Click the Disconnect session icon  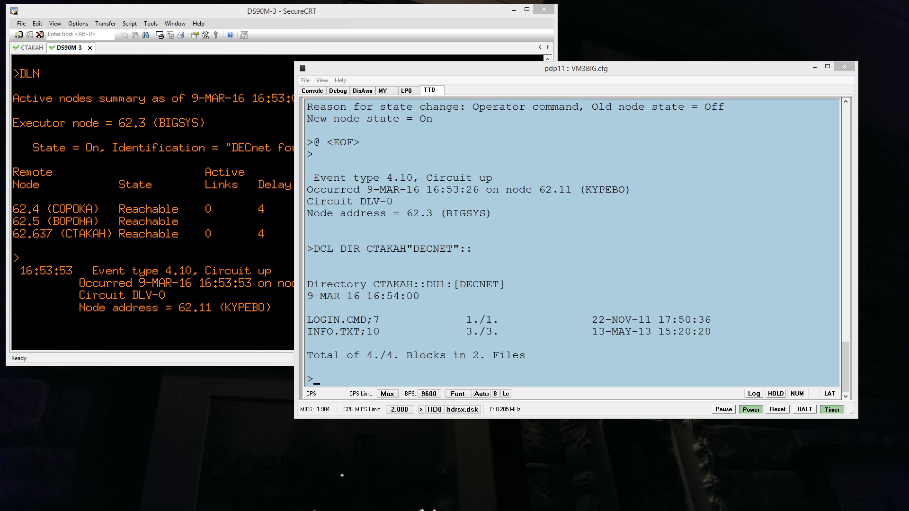[x=40, y=35]
